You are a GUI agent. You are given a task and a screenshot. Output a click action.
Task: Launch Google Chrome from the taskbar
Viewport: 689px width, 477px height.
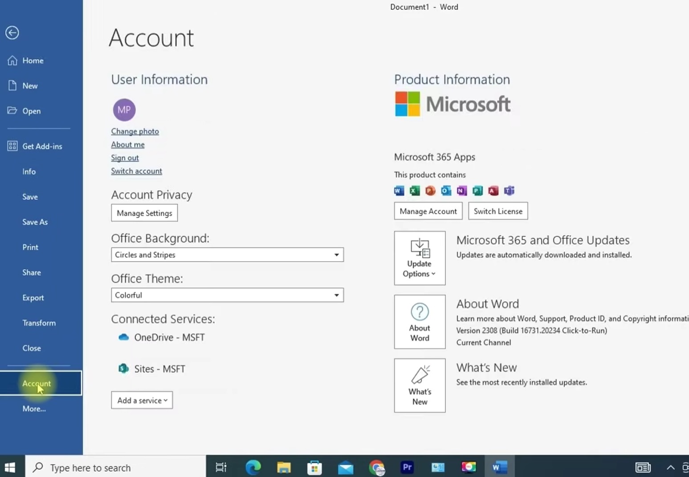click(377, 467)
